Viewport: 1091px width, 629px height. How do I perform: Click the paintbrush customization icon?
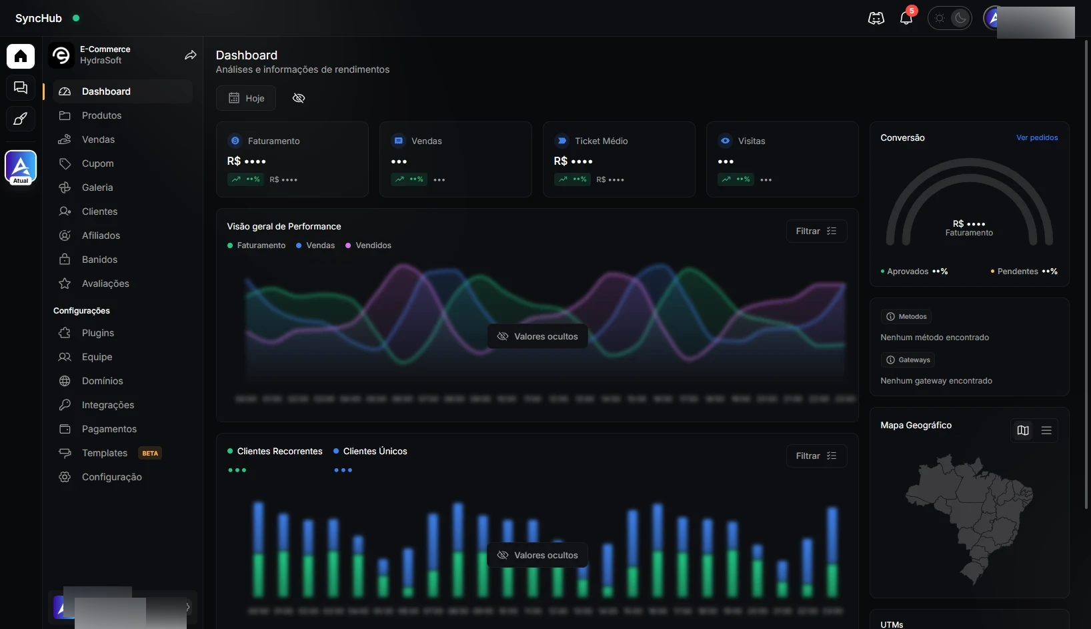pyautogui.click(x=21, y=119)
